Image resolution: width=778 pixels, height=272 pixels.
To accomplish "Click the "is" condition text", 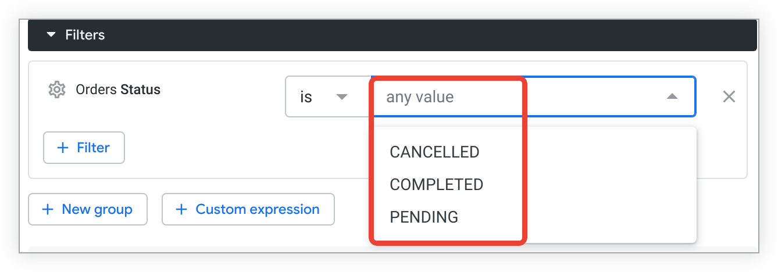I will tap(306, 96).
